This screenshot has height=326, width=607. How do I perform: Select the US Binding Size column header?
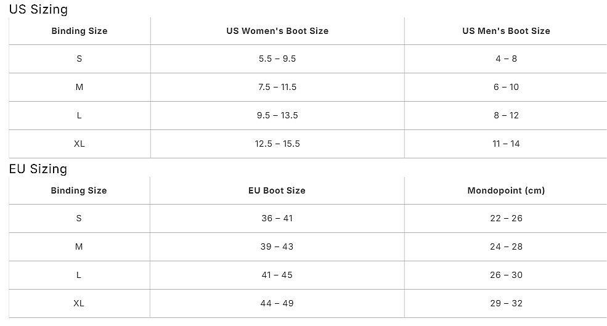click(x=79, y=31)
